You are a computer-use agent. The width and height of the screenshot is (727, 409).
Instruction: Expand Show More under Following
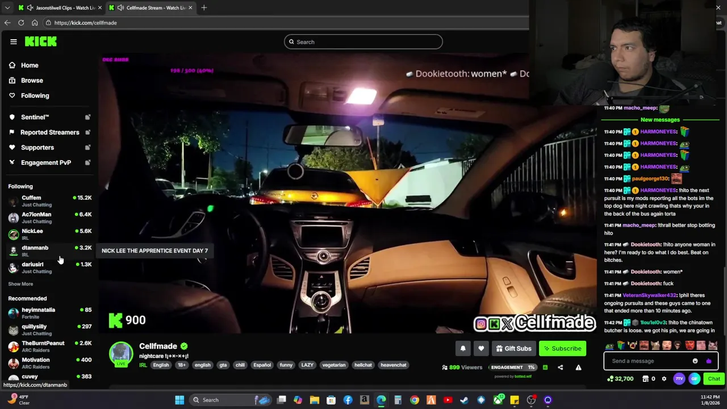(x=20, y=284)
